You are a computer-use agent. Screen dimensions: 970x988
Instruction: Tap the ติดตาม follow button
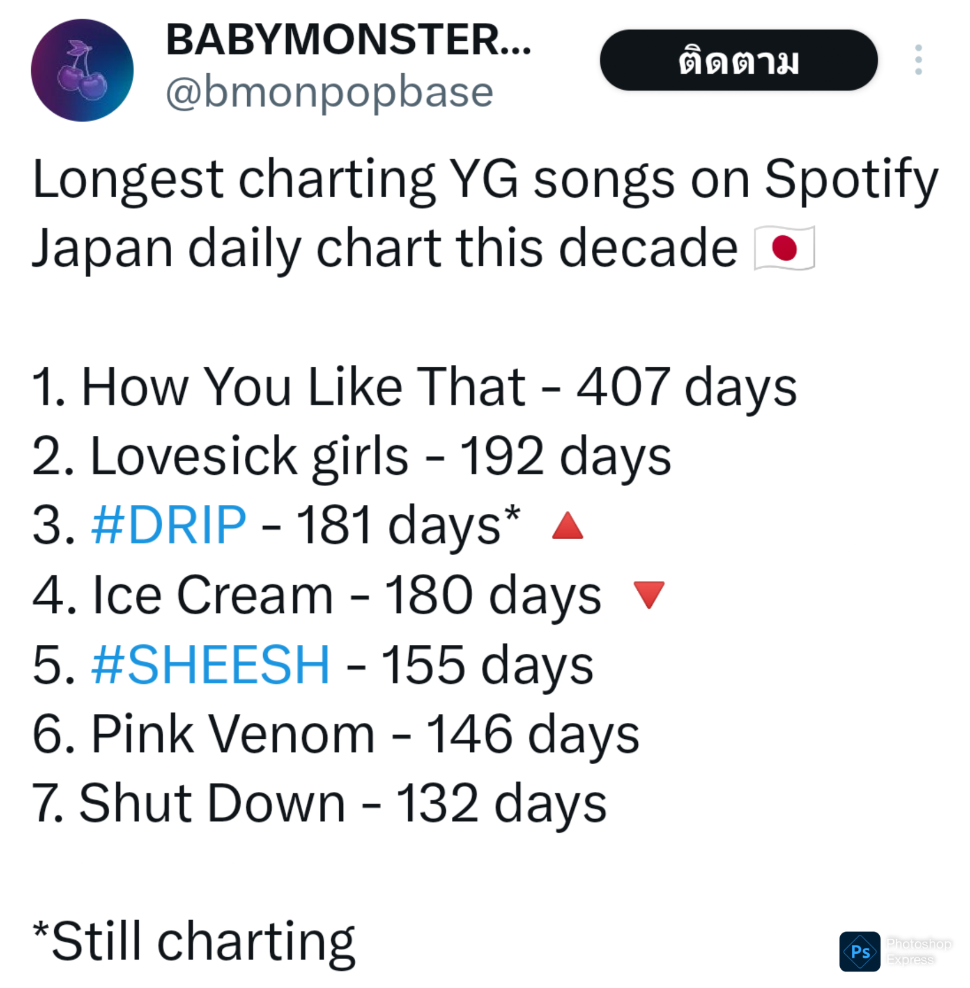739,60
